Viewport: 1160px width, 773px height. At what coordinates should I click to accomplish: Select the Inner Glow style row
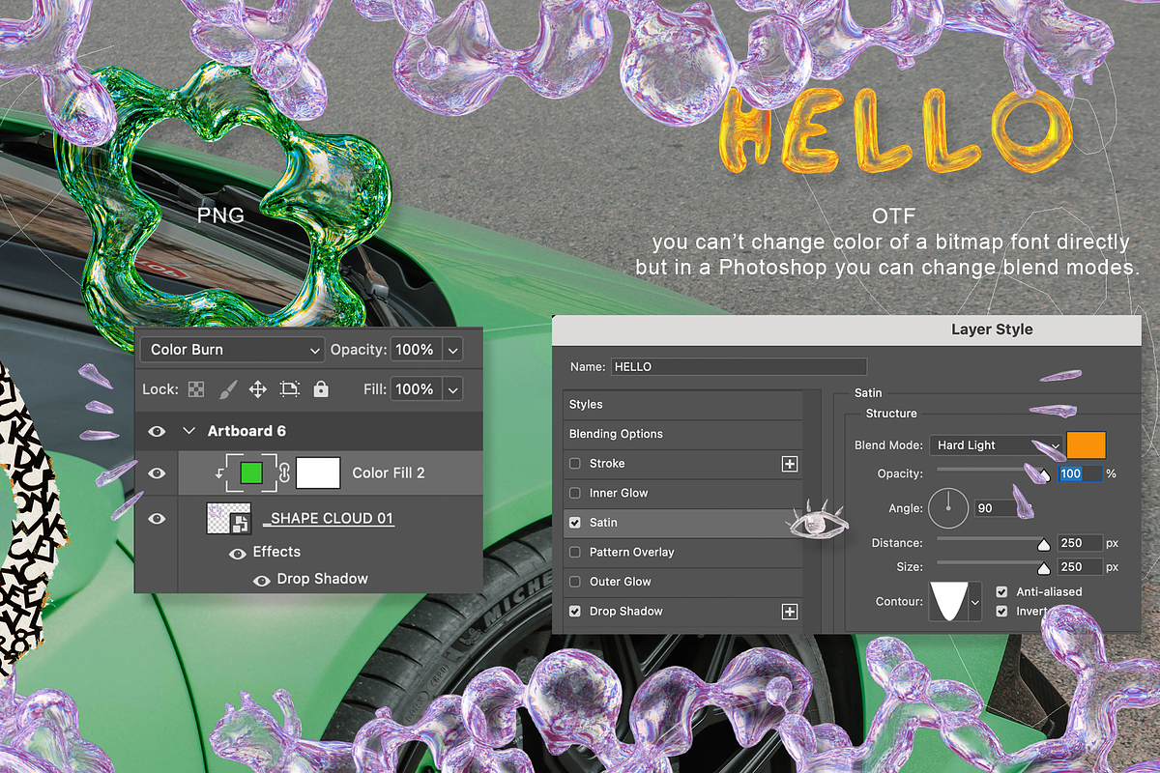point(682,494)
